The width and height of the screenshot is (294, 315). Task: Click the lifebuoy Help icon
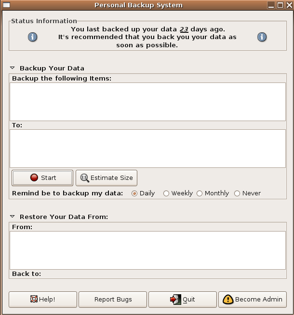tap(34, 299)
